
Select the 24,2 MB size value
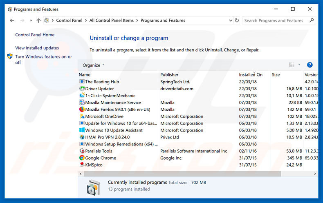point(294,165)
